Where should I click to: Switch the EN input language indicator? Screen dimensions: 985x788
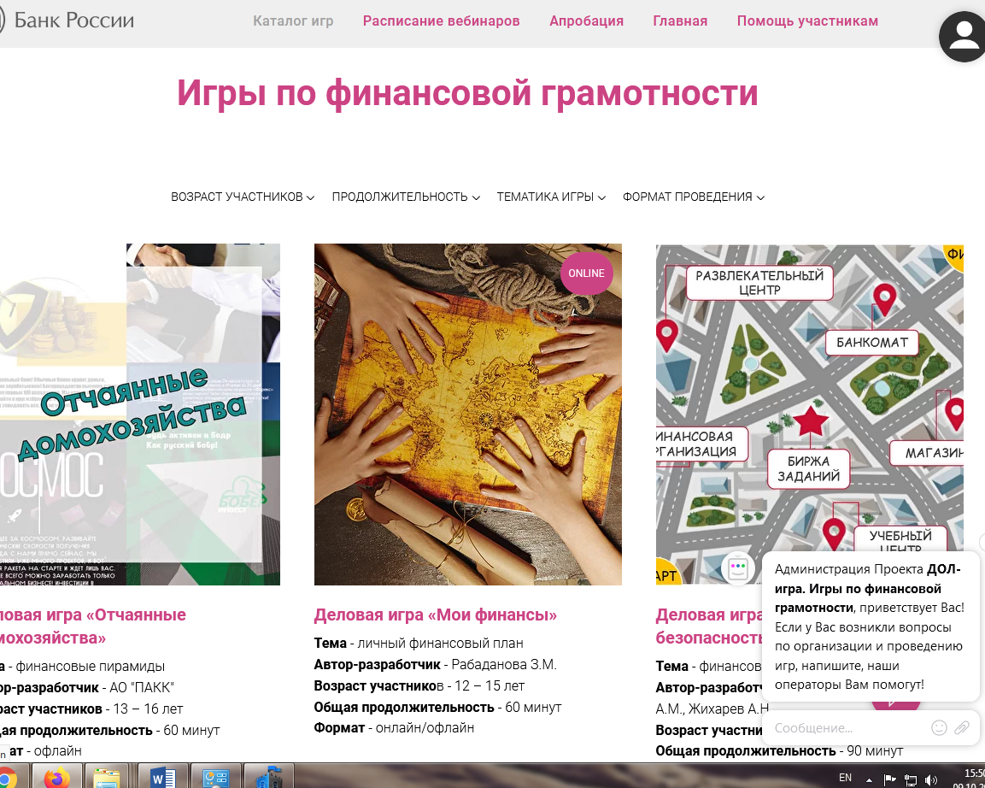[x=846, y=778]
